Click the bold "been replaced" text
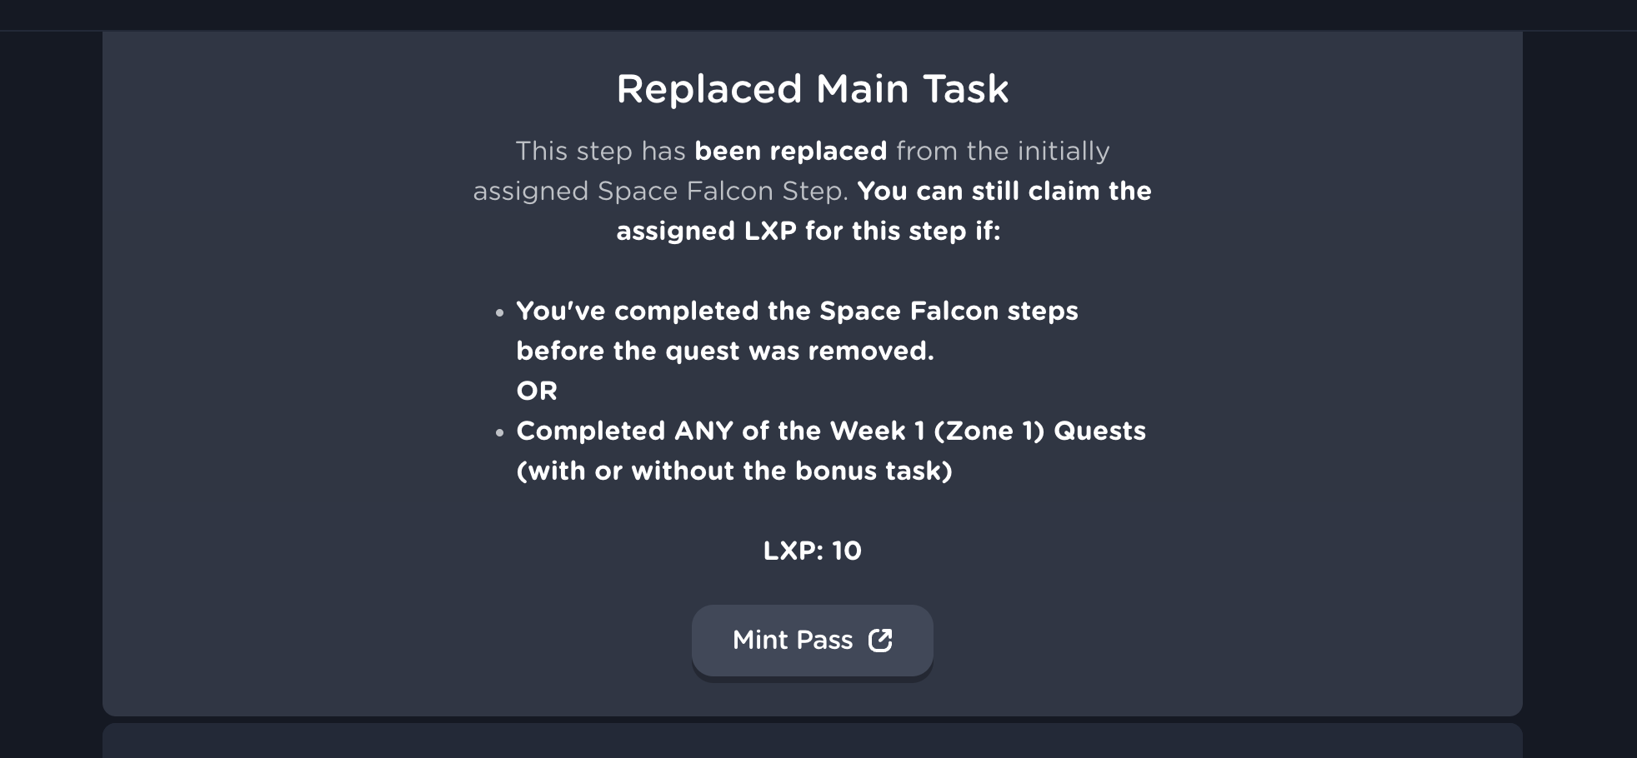Image resolution: width=1637 pixels, height=758 pixels. tap(790, 151)
